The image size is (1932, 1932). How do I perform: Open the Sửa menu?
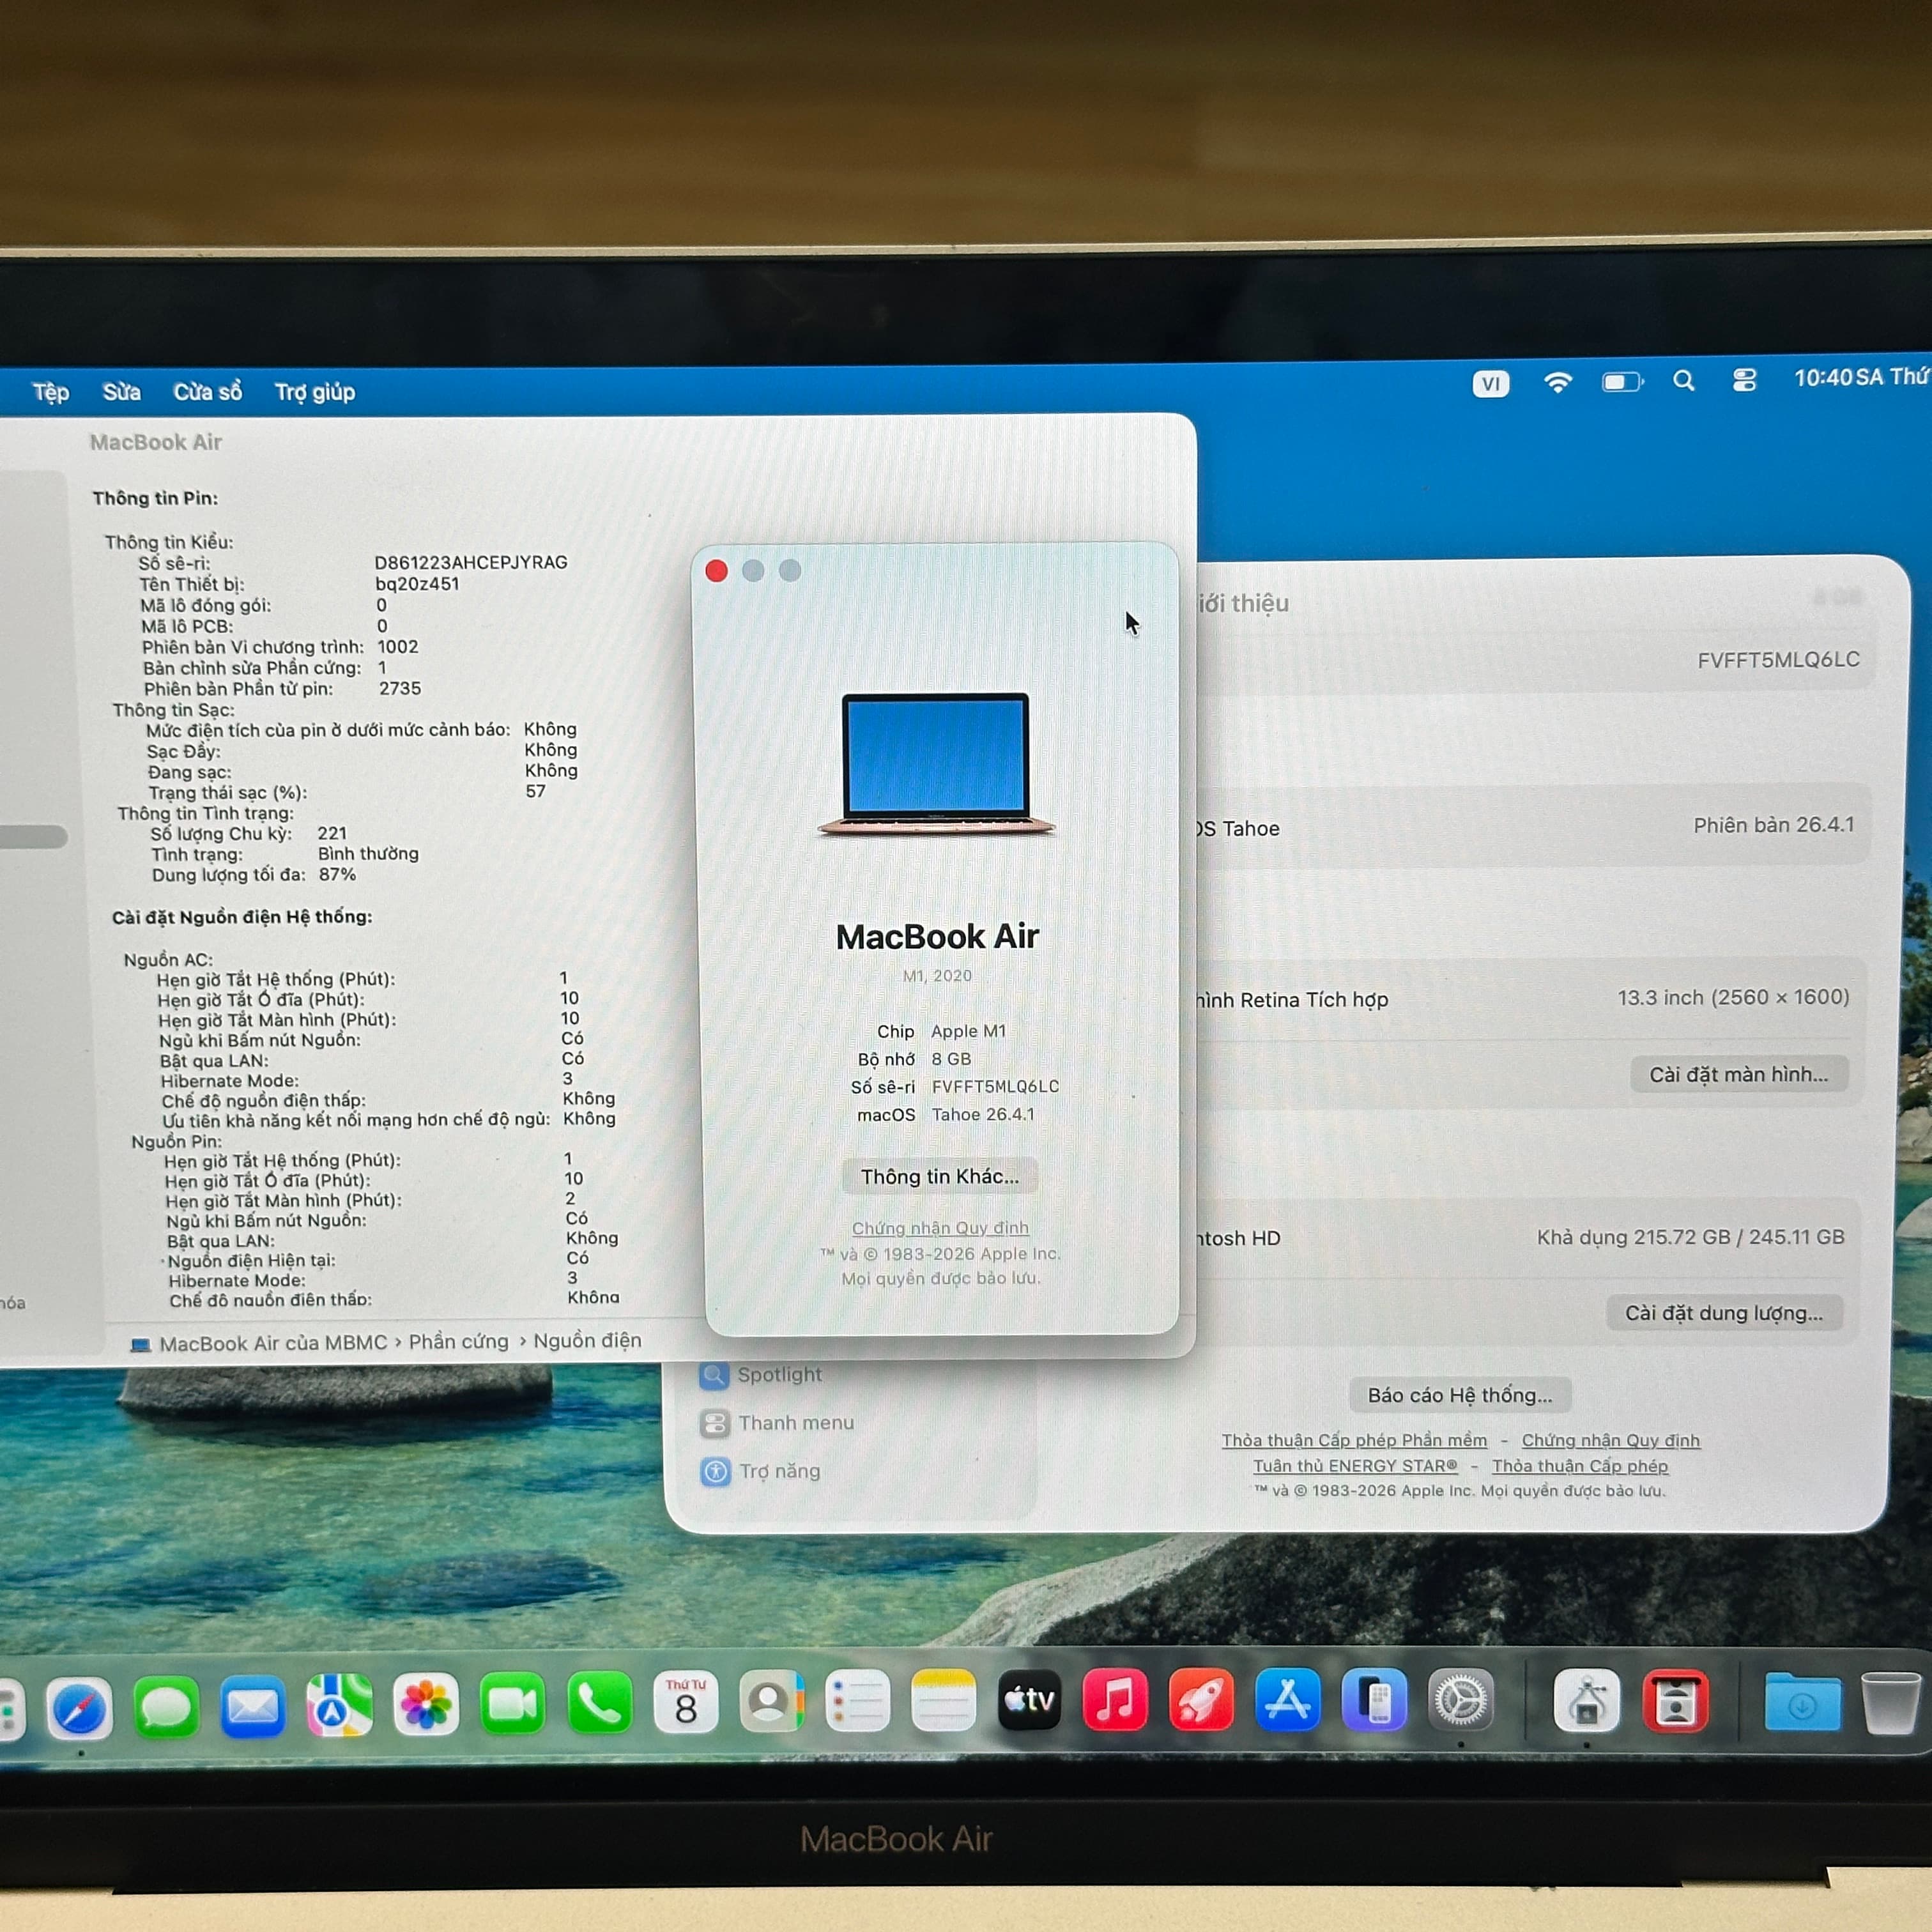coord(121,392)
